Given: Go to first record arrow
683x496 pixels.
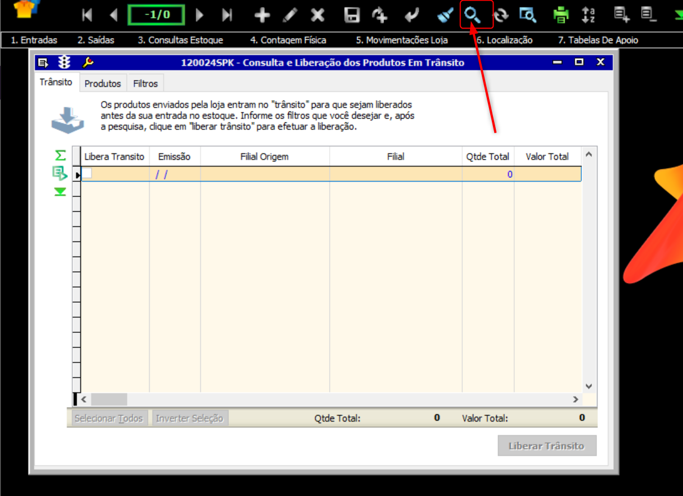Looking at the screenshot, I should tap(87, 15).
